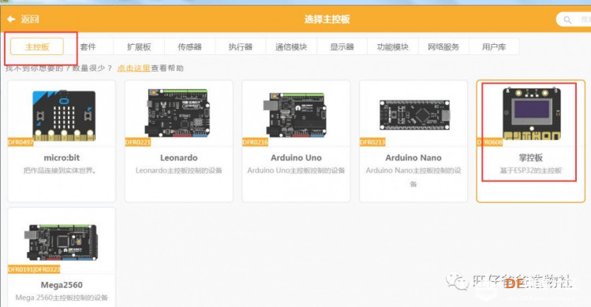
Task: Click the Mega2560 title text
Action: (x=62, y=285)
